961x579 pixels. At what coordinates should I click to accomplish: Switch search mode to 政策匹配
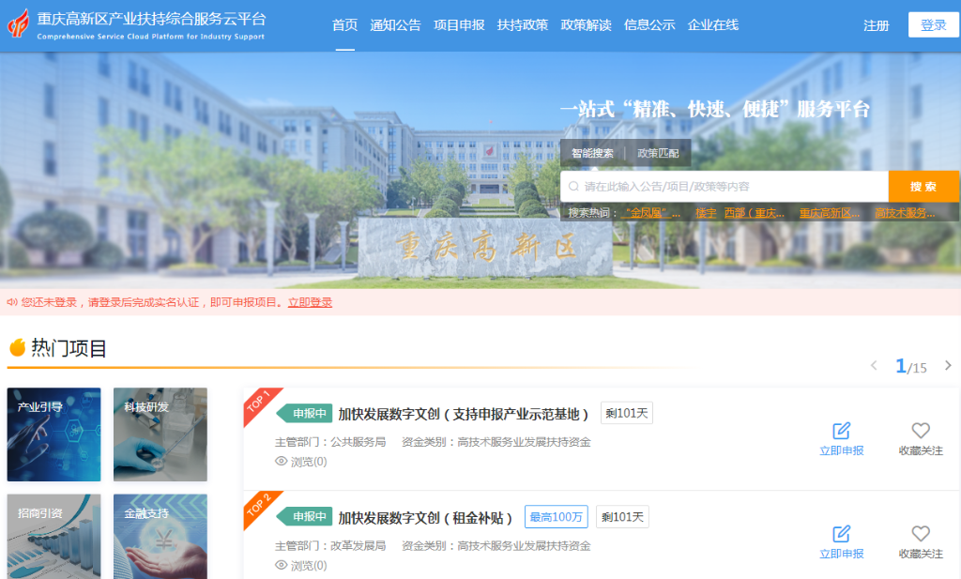659,152
